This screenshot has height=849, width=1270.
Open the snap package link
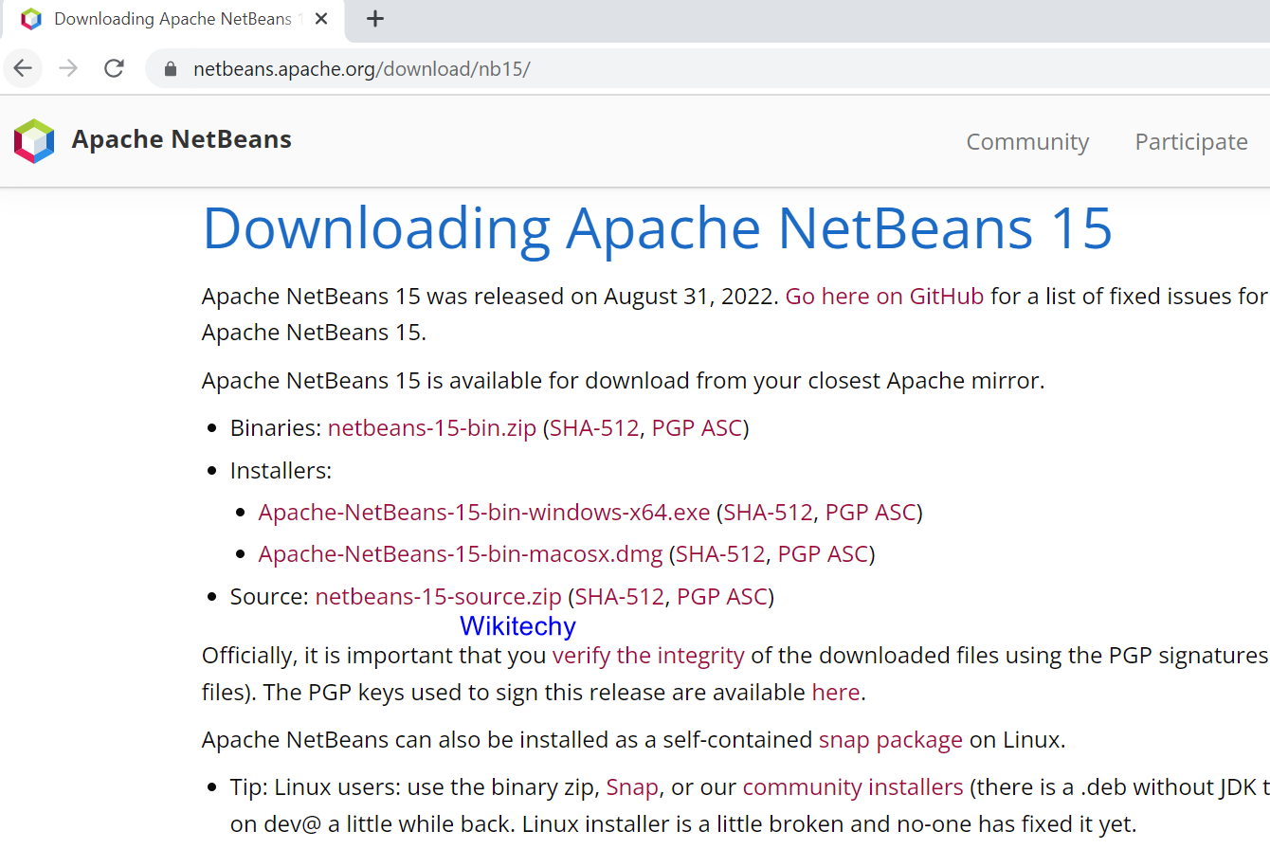pyautogui.click(x=890, y=740)
